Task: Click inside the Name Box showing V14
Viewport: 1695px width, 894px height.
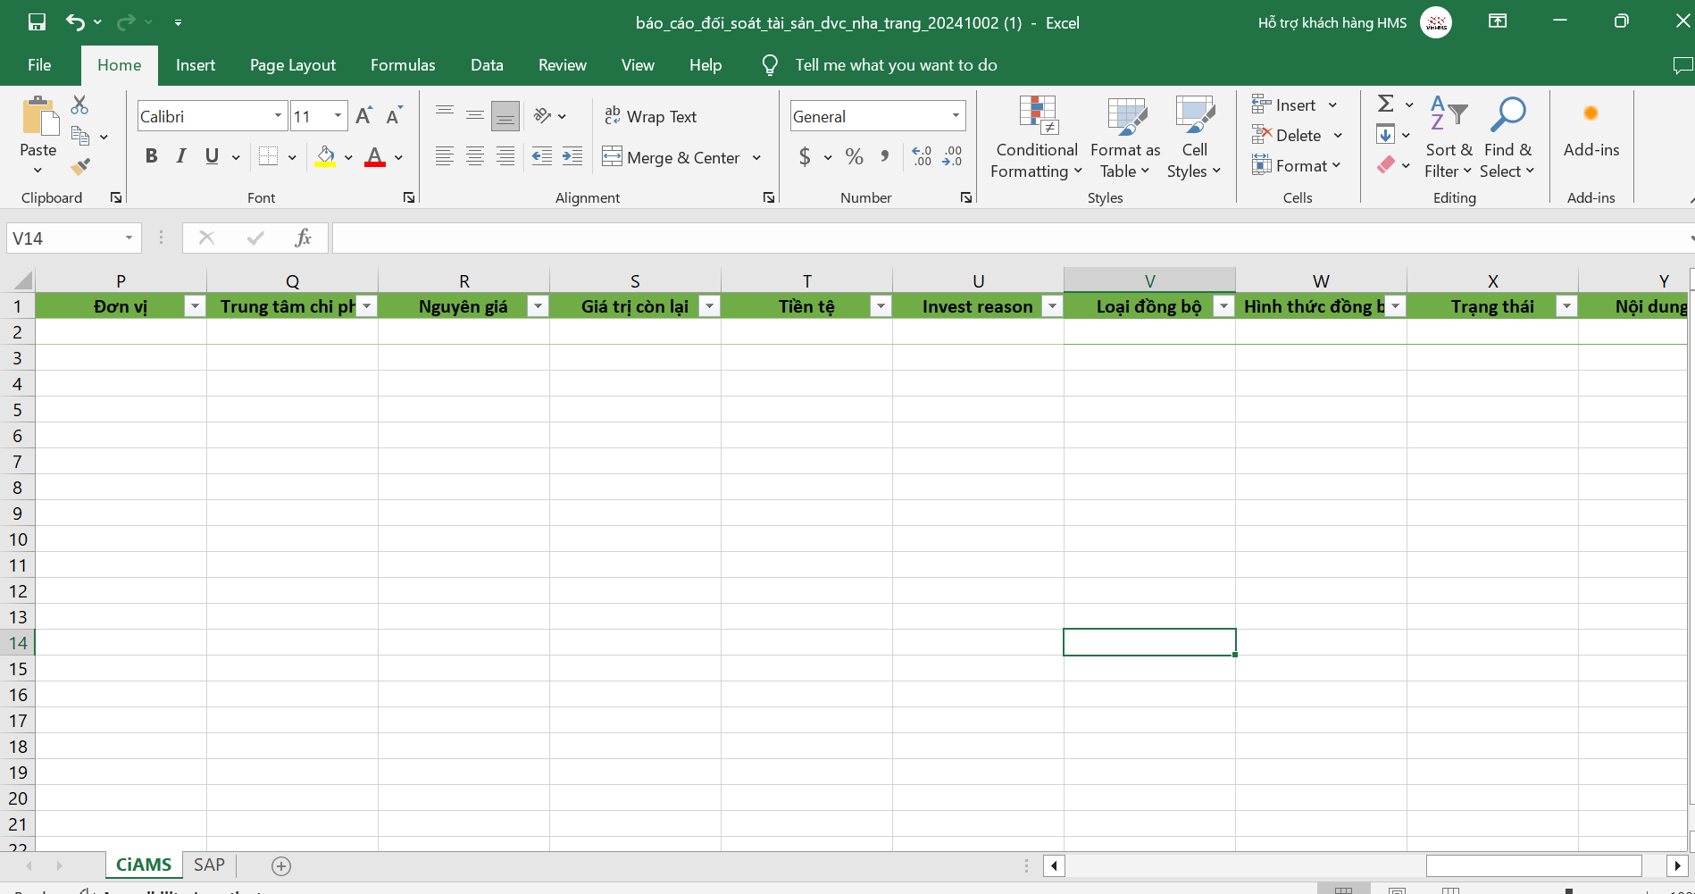Action: (64, 238)
